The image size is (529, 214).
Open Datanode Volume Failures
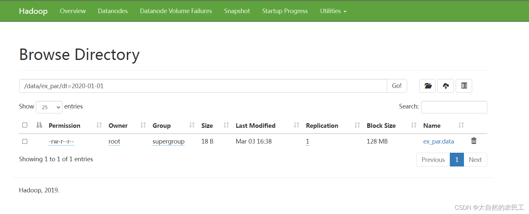[176, 11]
